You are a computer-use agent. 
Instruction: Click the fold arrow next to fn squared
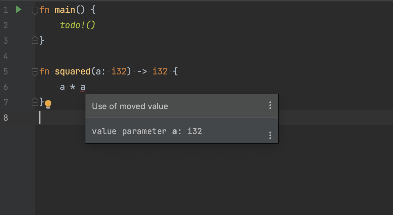pyautogui.click(x=35, y=72)
